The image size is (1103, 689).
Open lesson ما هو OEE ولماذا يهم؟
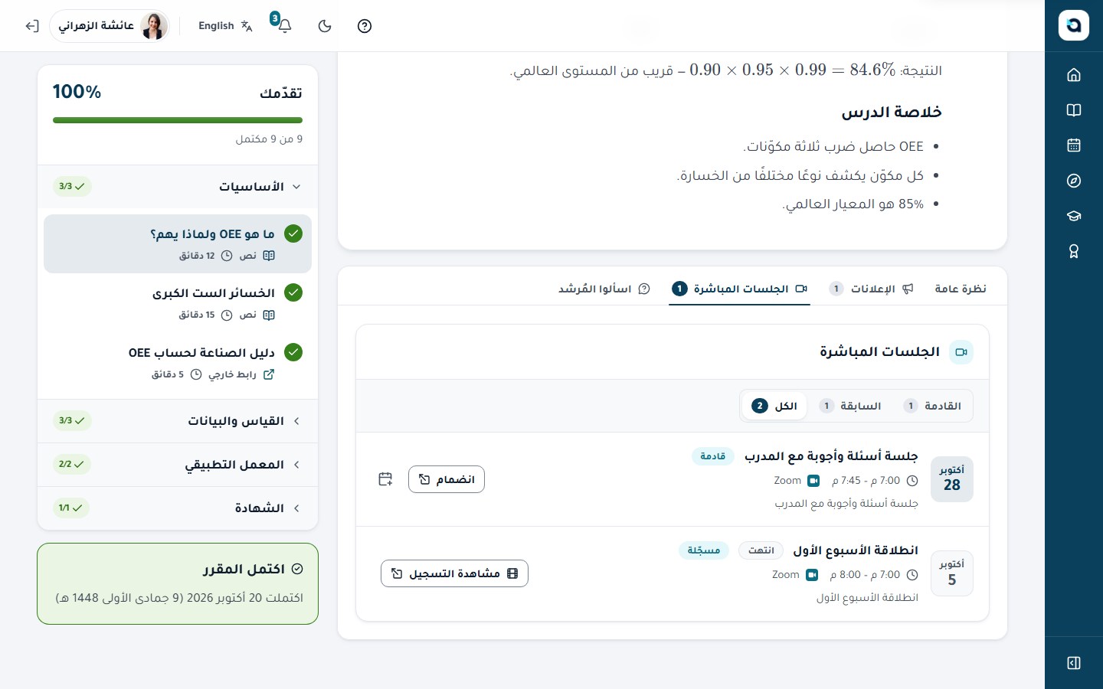point(178,243)
